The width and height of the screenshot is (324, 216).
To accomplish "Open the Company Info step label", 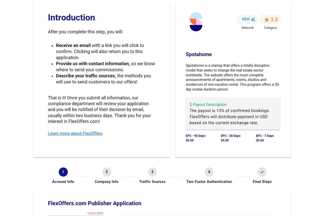I will pyautogui.click(x=107, y=182).
